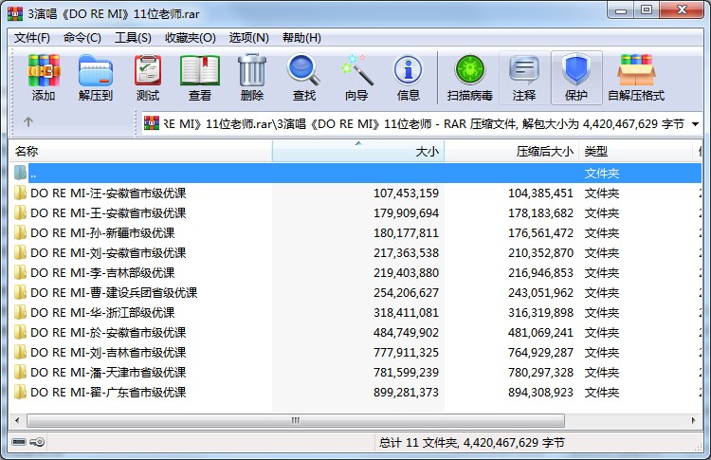The height and width of the screenshot is (460, 711).
Task: Click the archive icon in the address bar
Action: 152,123
